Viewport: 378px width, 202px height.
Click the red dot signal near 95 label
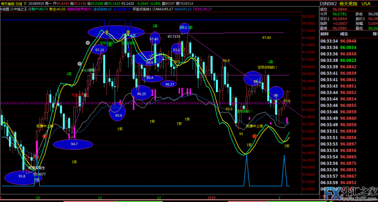point(254,136)
